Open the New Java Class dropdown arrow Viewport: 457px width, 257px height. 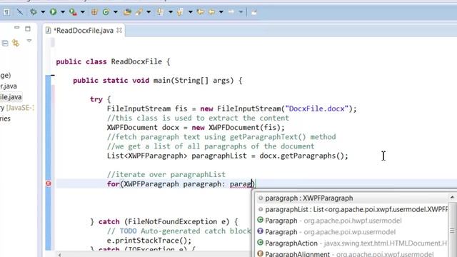click(x=116, y=12)
